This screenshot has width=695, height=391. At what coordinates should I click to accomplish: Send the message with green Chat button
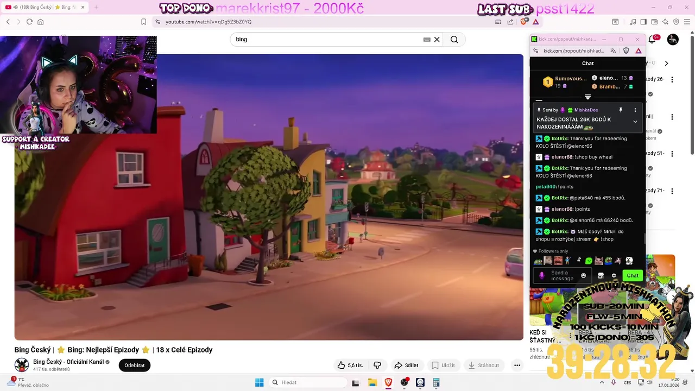point(633,275)
